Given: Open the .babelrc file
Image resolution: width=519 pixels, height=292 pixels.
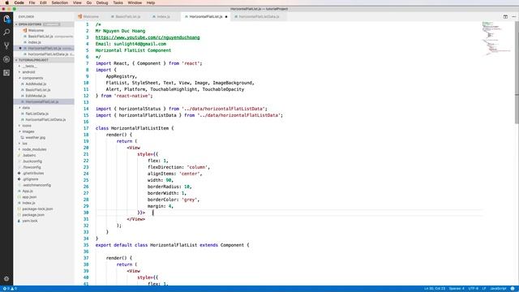Looking at the screenshot, I should 29,156.
